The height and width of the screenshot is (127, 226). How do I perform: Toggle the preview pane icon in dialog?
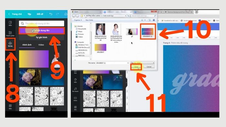(x=149, y=20)
